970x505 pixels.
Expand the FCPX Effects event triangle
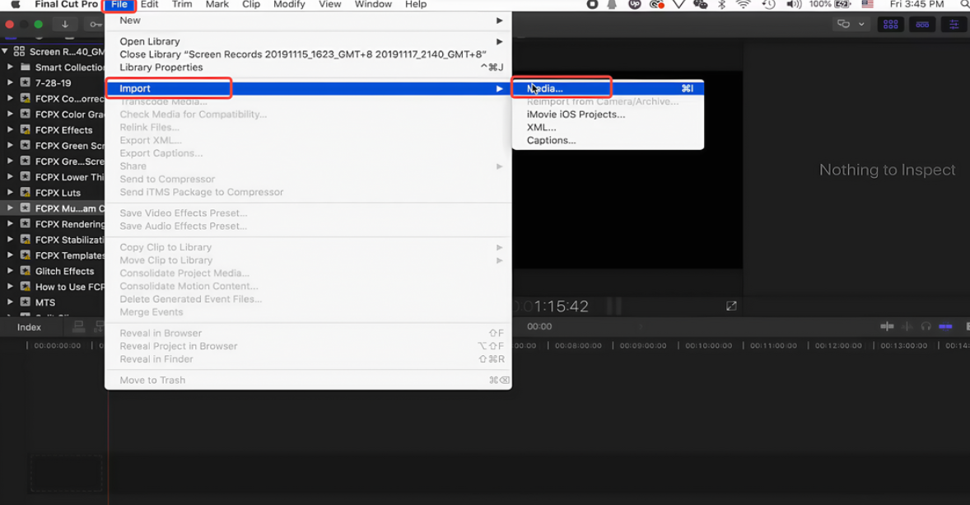10,129
